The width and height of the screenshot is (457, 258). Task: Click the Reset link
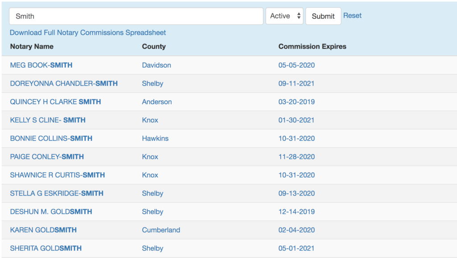352,16
